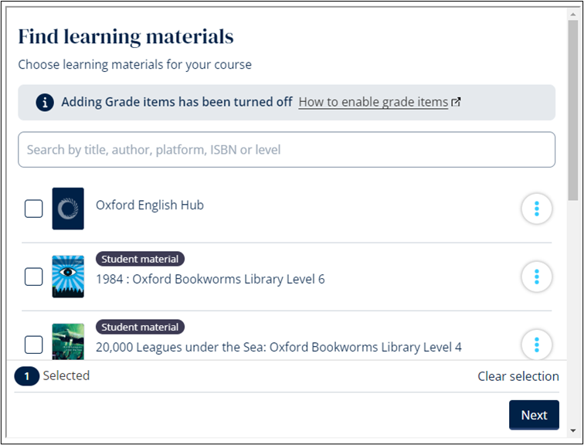Click Choose learning materials for your course text
Screen dimensions: 584x445
click(135, 64)
